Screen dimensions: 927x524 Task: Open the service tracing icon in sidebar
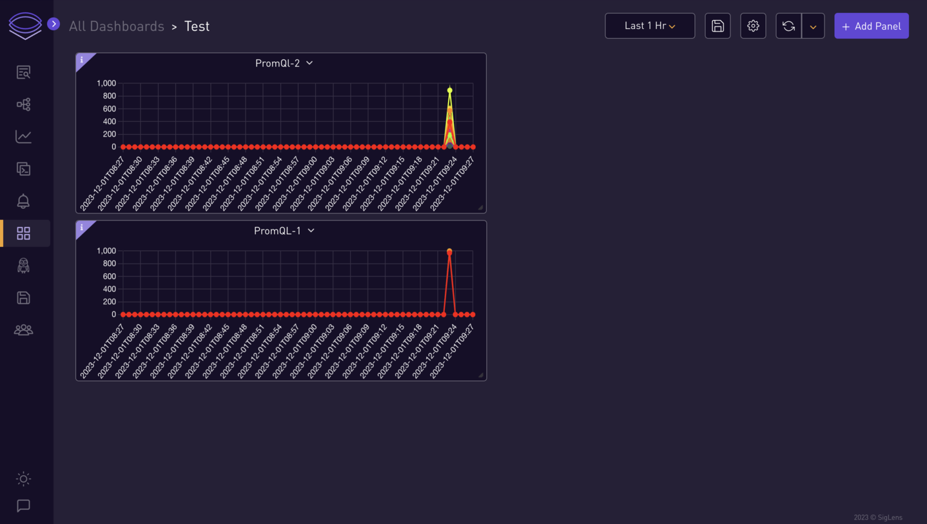pos(23,104)
